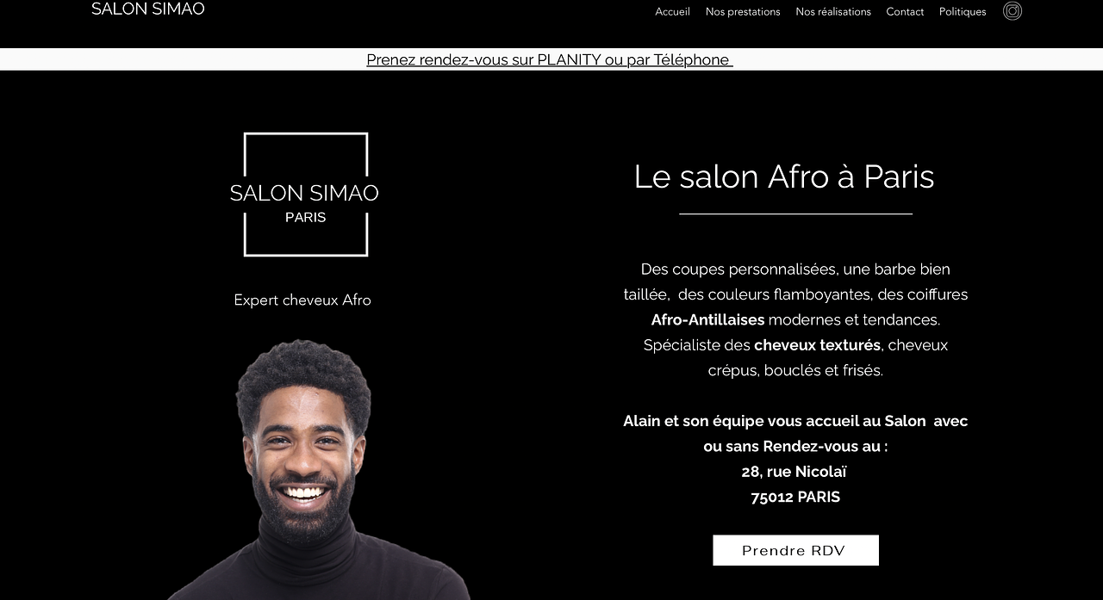Click the '75012 PARIS' postal code text
Screen dimensions: 1103x600
[x=795, y=497]
